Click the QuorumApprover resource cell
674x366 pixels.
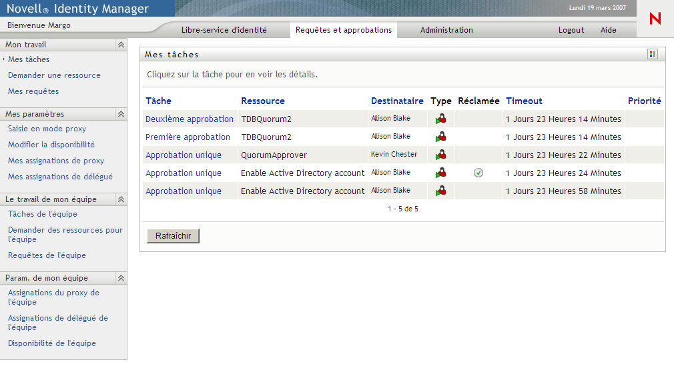point(274,155)
